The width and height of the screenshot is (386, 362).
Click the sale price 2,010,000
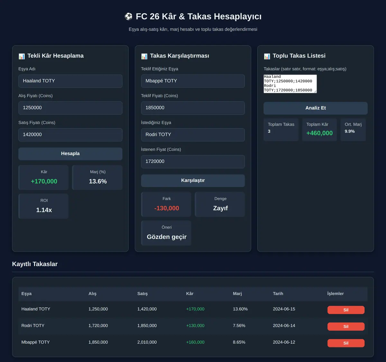[x=147, y=342]
